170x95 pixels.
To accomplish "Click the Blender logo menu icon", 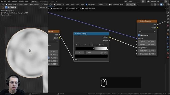I will pos(2,2).
